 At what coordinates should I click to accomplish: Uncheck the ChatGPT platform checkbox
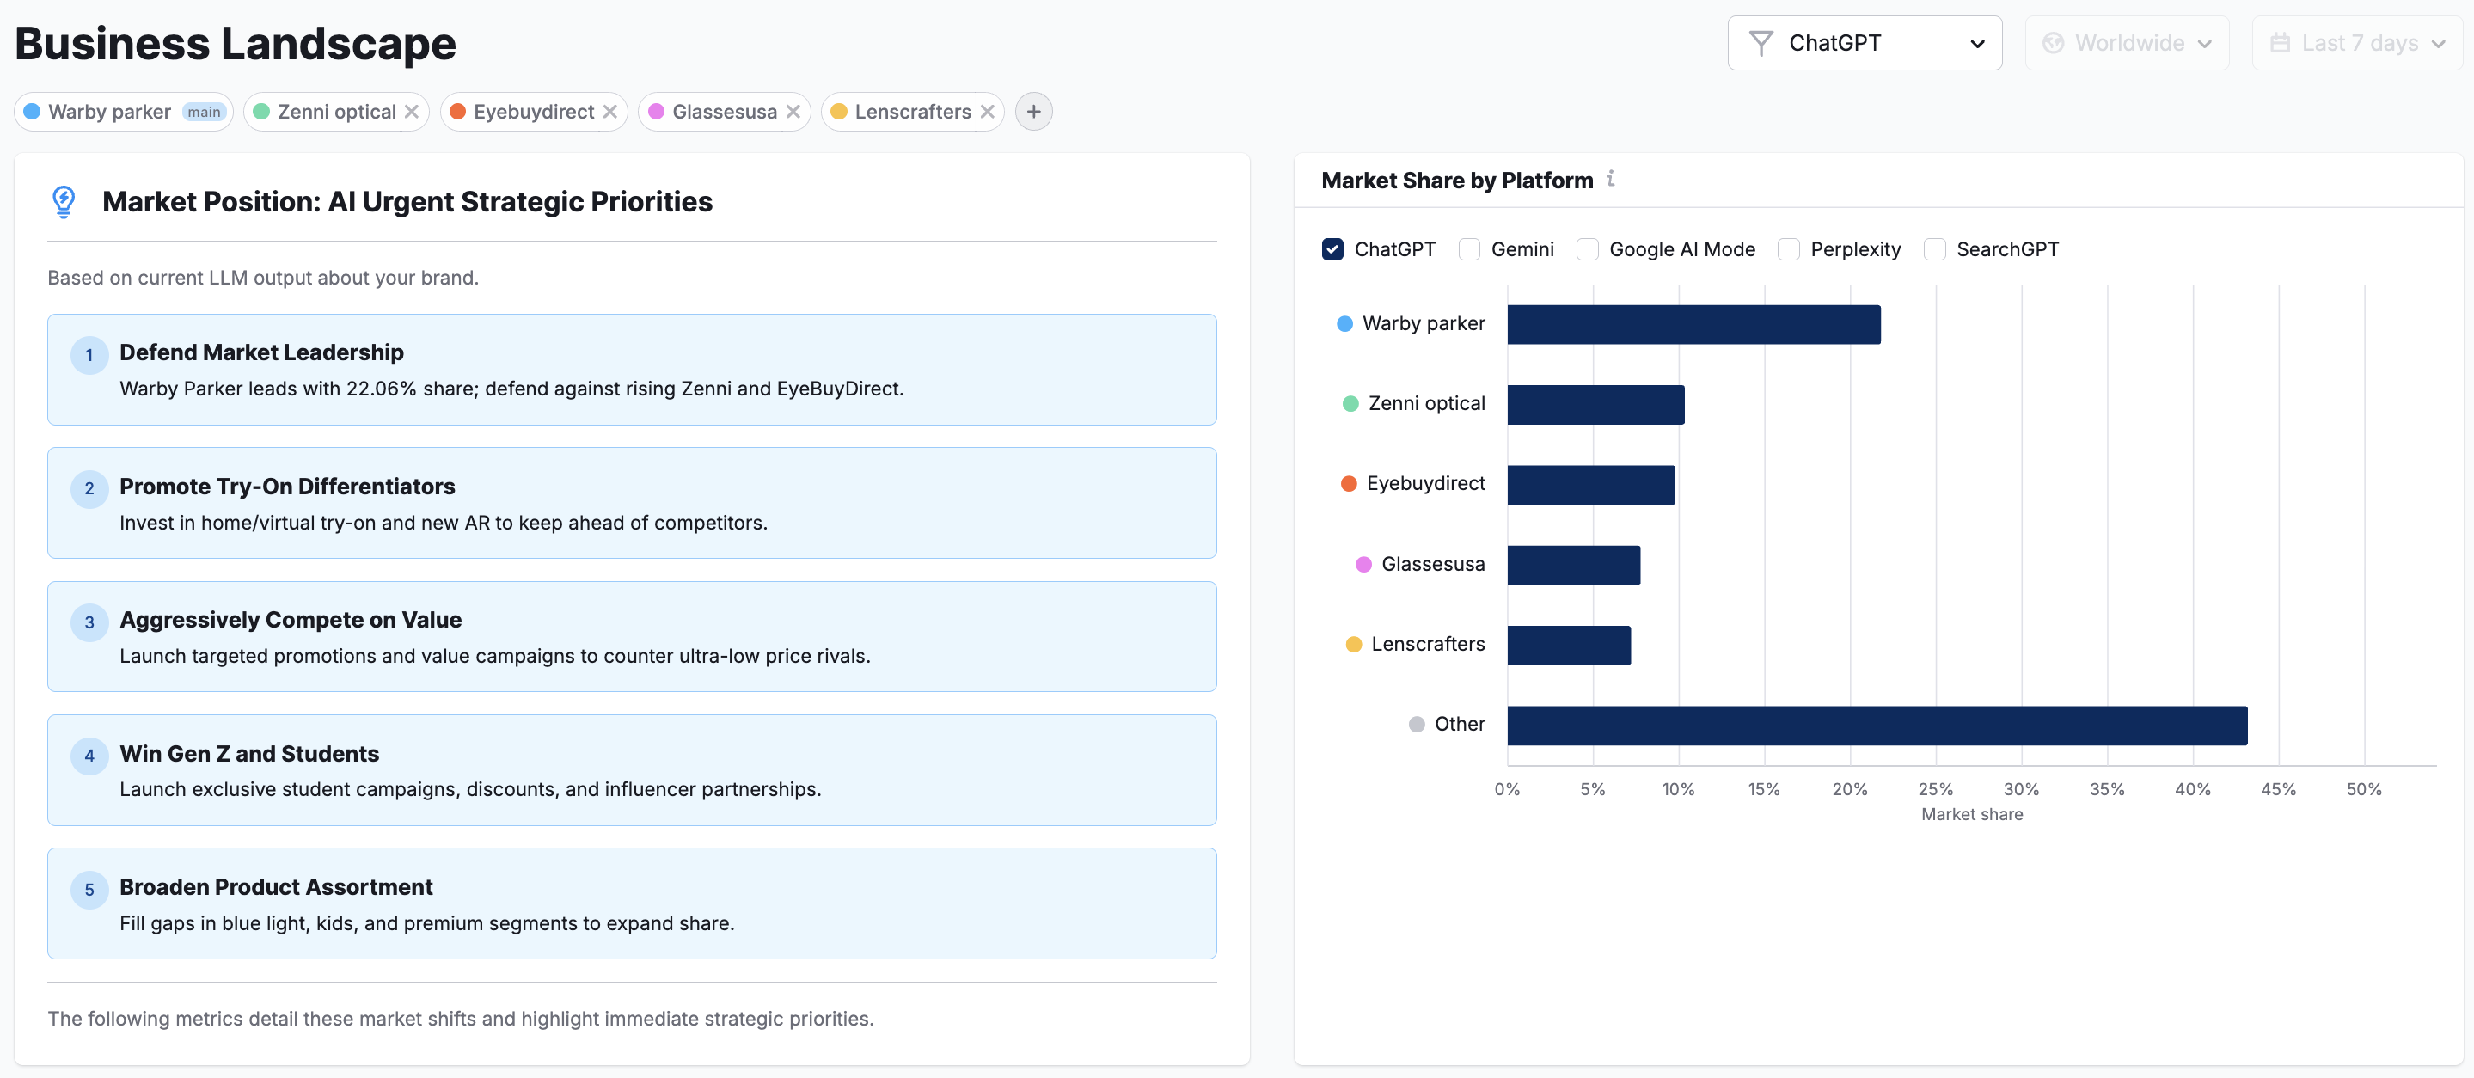click(x=1332, y=250)
